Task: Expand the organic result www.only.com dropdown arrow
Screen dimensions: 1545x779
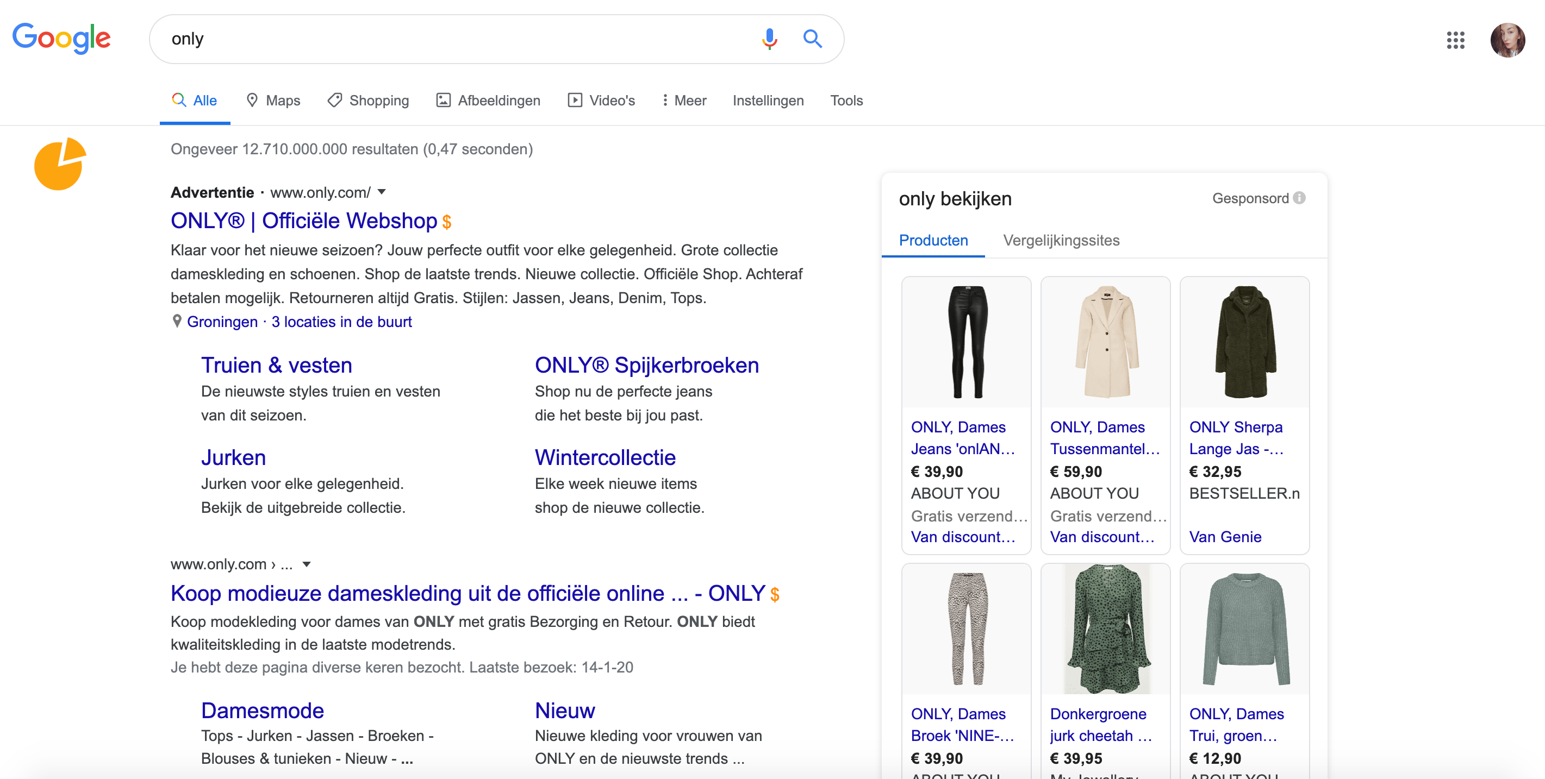Action: click(307, 564)
